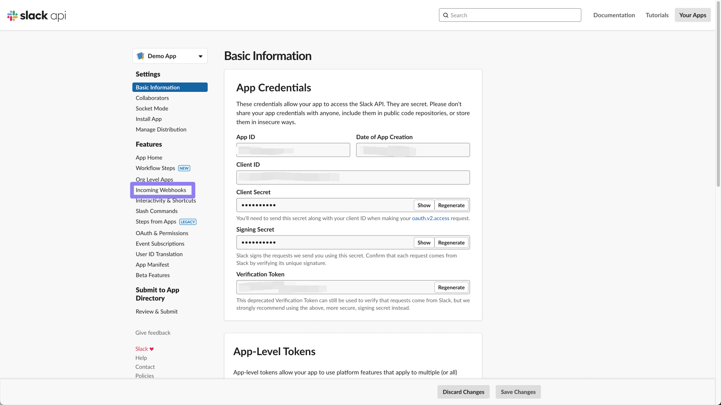Open the oauth.v2.access documentation link

(x=430, y=218)
